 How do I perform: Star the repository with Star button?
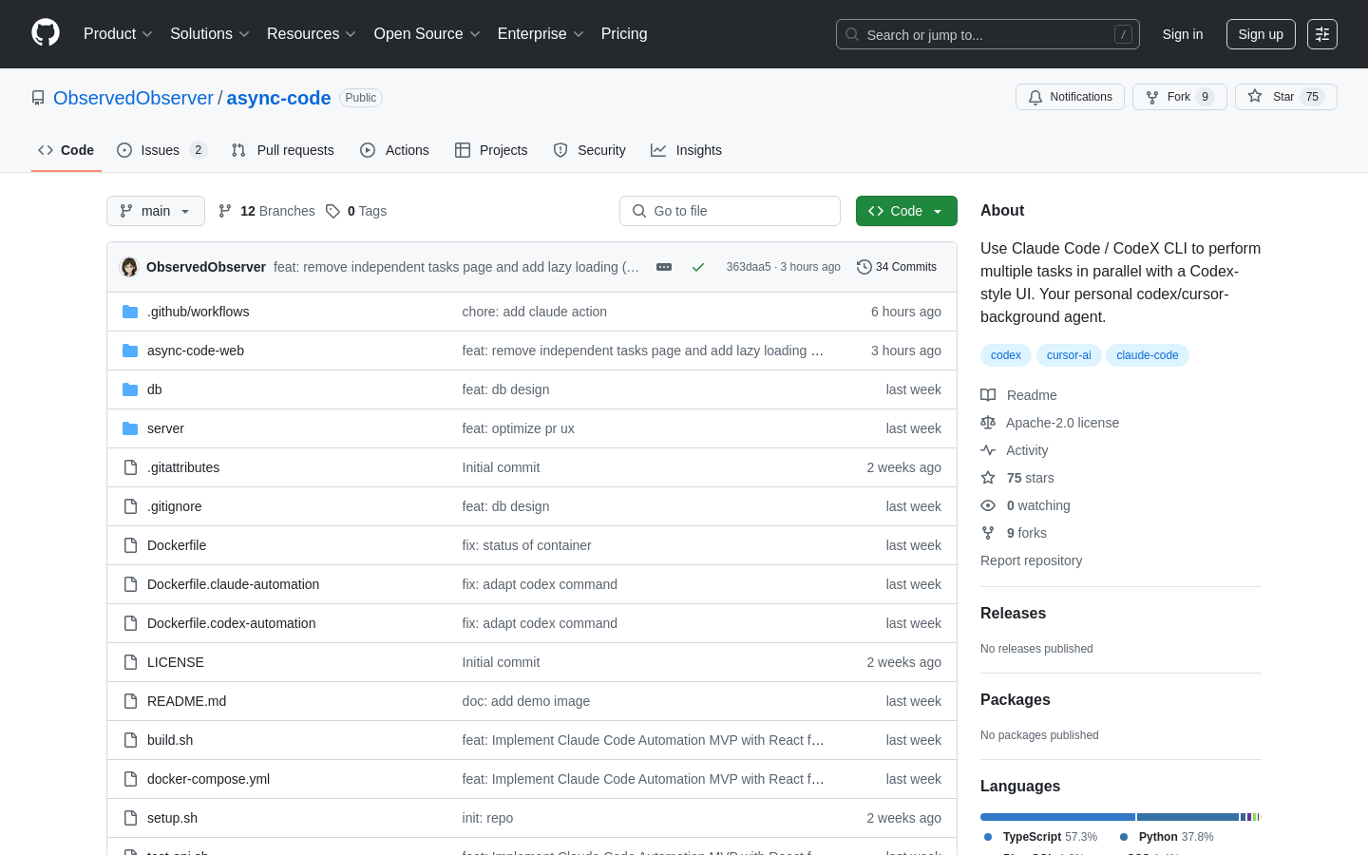click(x=1286, y=97)
